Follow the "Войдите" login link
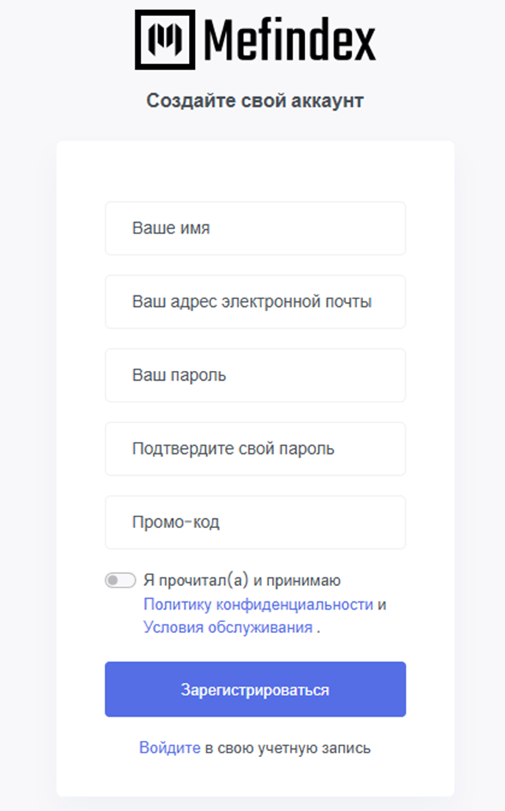The height and width of the screenshot is (811, 505). pyautogui.click(x=170, y=748)
